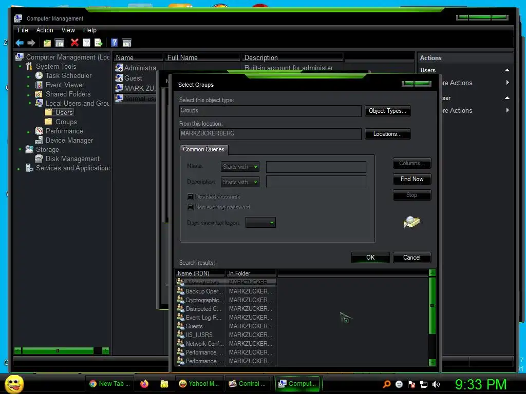Expand first More Actions submenu arrow
Image resolution: width=526 pixels, height=394 pixels.
tap(508, 83)
